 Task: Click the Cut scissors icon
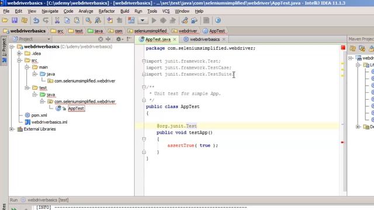57,20
